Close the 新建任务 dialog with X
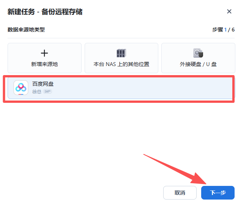The image size is (238, 206). click(229, 11)
